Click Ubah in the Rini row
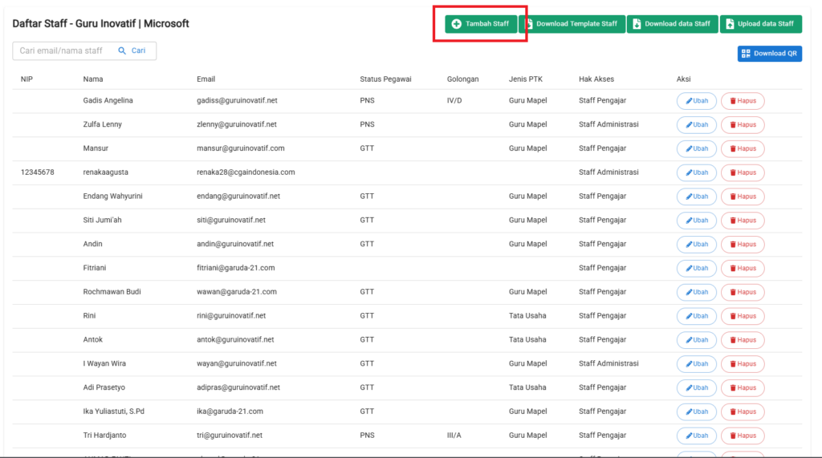The width and height of the screenshot is (822, 458). (x=697, y=316)
